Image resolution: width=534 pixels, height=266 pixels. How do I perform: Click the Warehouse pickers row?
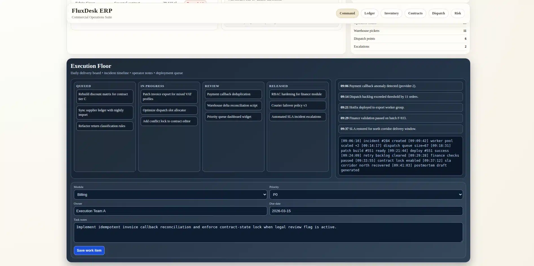click(410, 31)
